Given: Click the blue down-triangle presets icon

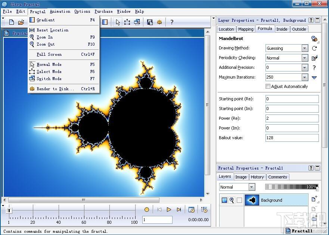Looking at the screenshot, I should point(314,77).
